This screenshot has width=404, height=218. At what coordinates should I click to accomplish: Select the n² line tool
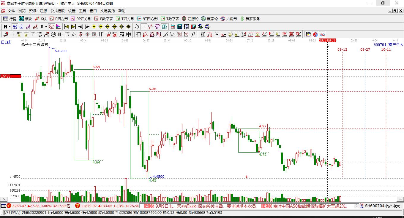[x=67, y=34]
